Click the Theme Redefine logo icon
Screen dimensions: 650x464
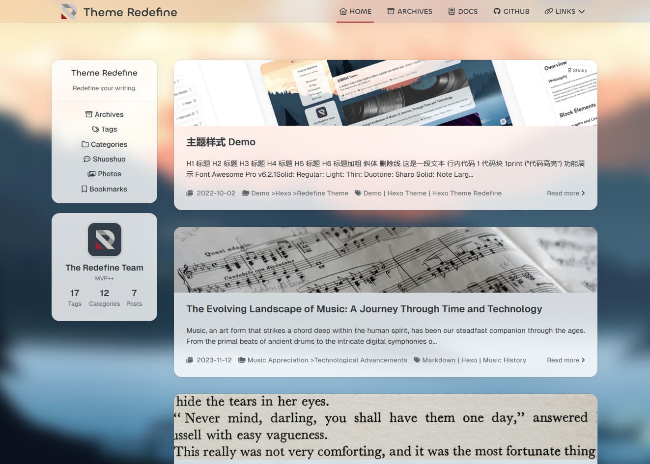click(68, 11)
